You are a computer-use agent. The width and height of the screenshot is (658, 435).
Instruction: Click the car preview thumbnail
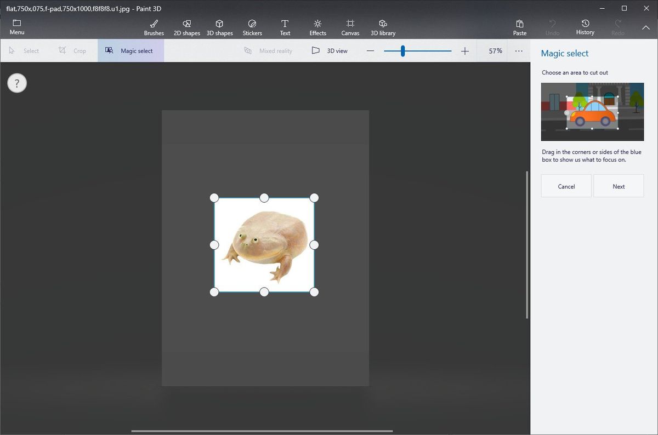592,112
